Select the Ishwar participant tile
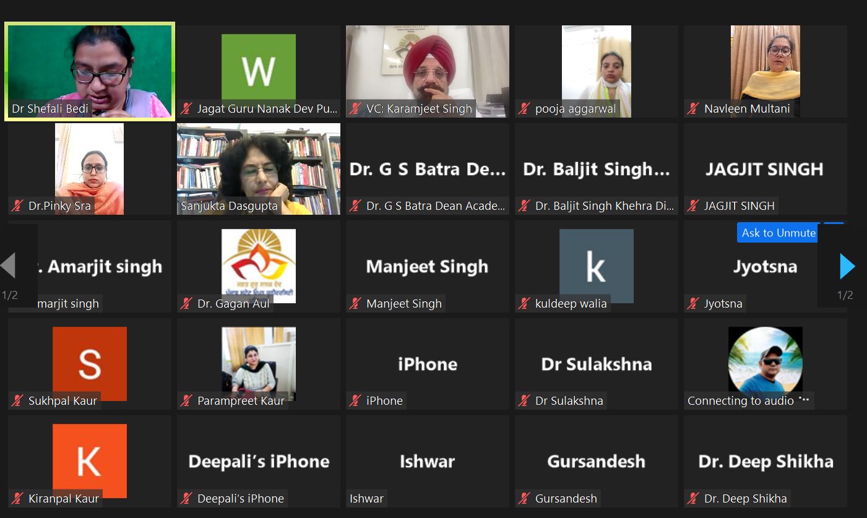The image size is (867, 518). [x=428, y=461]
